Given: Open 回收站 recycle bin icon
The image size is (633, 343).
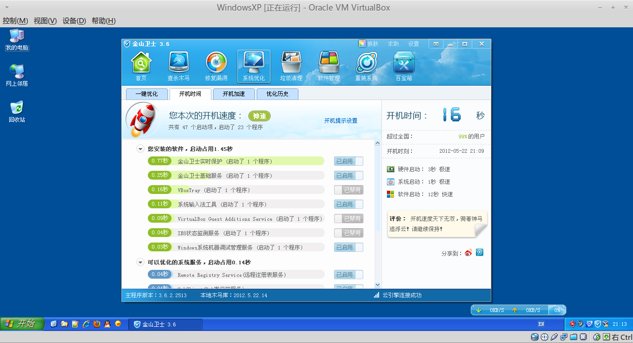Looking at the screenshot, I should (x=17, y=112).
